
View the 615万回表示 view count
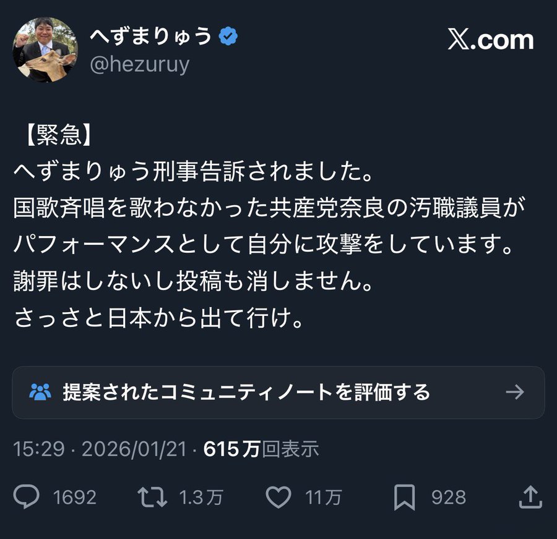click(261, 449)
